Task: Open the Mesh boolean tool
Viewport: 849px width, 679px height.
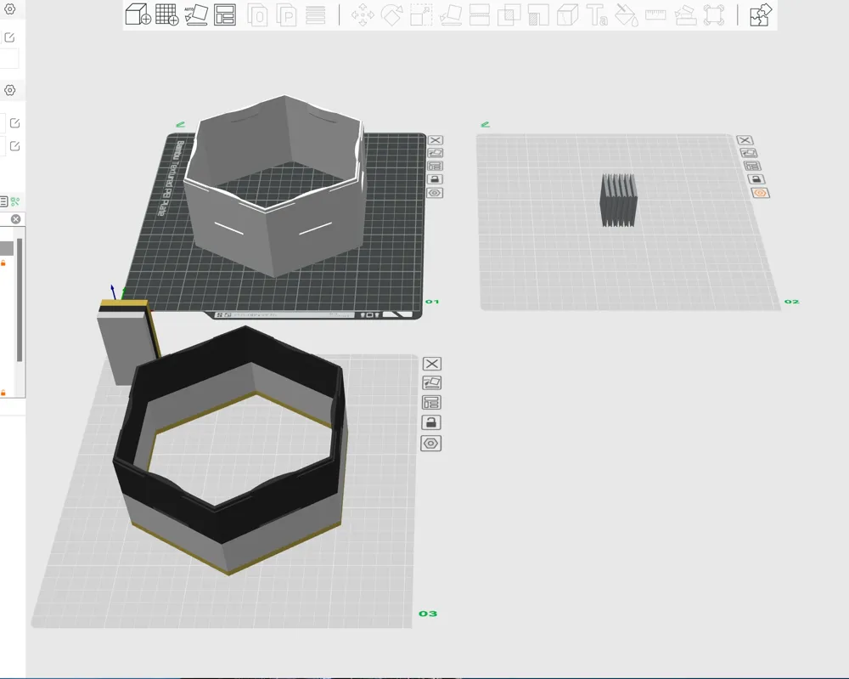Action: pos(509,15)
